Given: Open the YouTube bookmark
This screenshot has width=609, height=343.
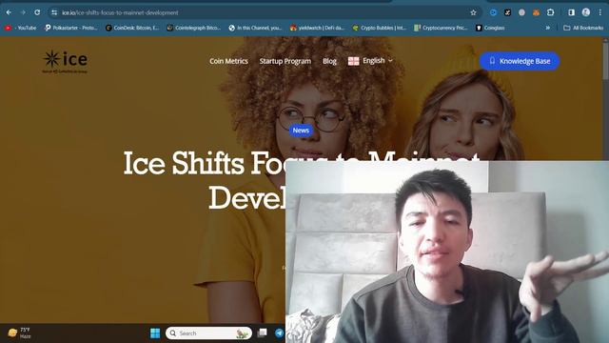Looking at the screenshot, I should point(20,28).
